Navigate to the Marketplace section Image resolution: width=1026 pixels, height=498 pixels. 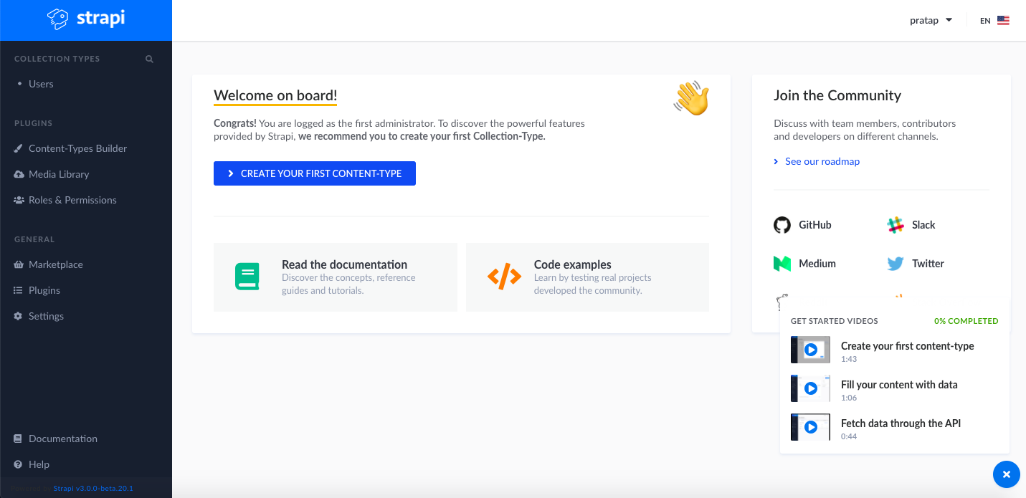click(56, 264)
